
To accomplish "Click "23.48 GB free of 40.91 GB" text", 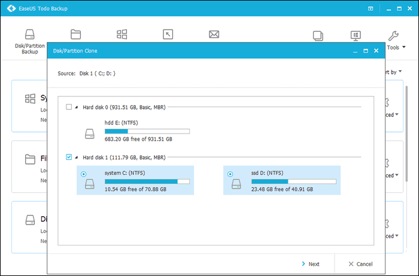I will click(282, 189).
